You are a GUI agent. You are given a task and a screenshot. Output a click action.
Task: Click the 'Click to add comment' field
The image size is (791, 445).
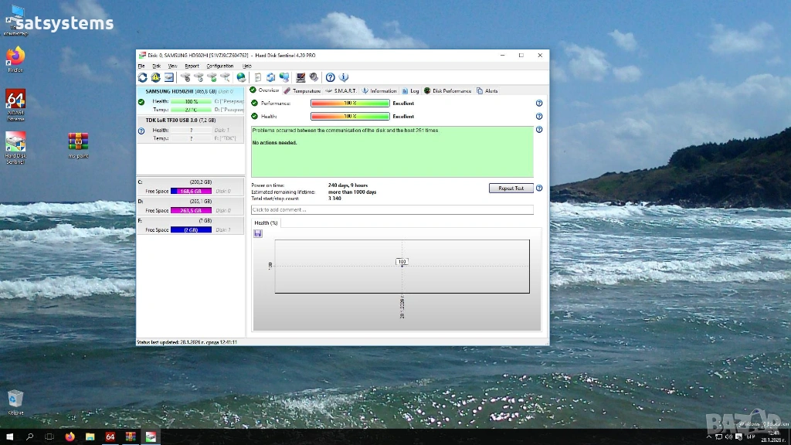pos(392,209)
